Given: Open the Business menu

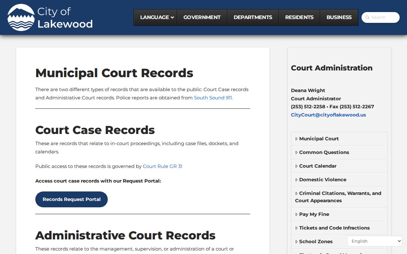Looking at the screenshot, I should pos(339,17).
